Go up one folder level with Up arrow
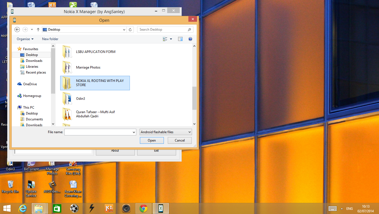The height and width of the screenshot is (214, 379). (38, 30)
